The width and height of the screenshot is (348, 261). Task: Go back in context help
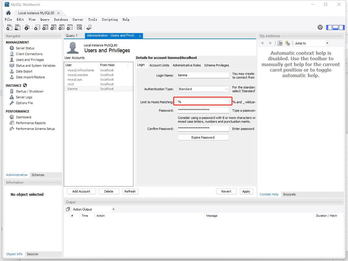click(262, 43)
